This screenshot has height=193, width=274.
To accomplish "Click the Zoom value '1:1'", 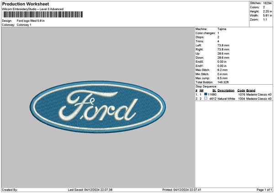I will coord(265,20).
